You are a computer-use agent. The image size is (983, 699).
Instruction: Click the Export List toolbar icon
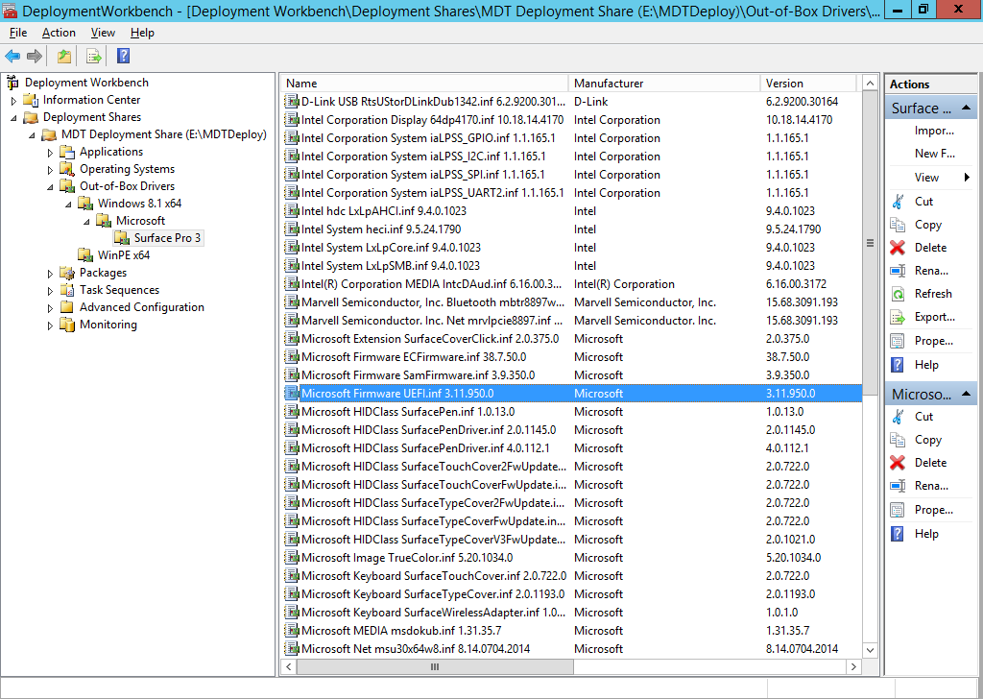click(94, 57)
